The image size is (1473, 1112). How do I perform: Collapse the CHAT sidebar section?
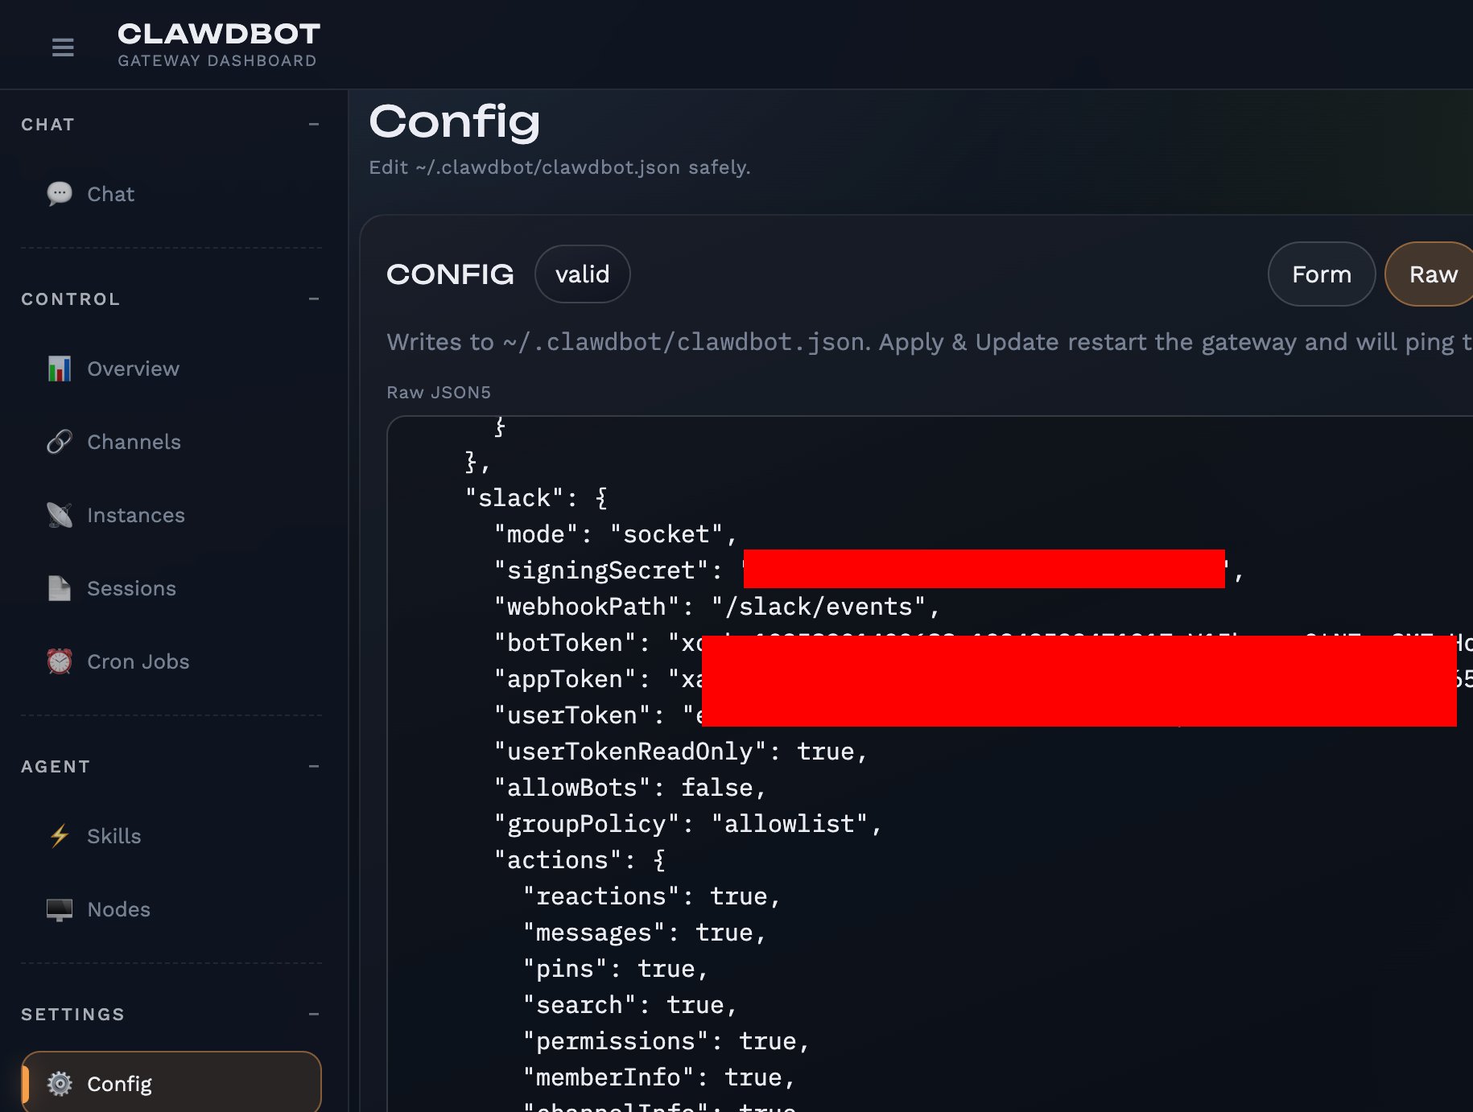314,125
